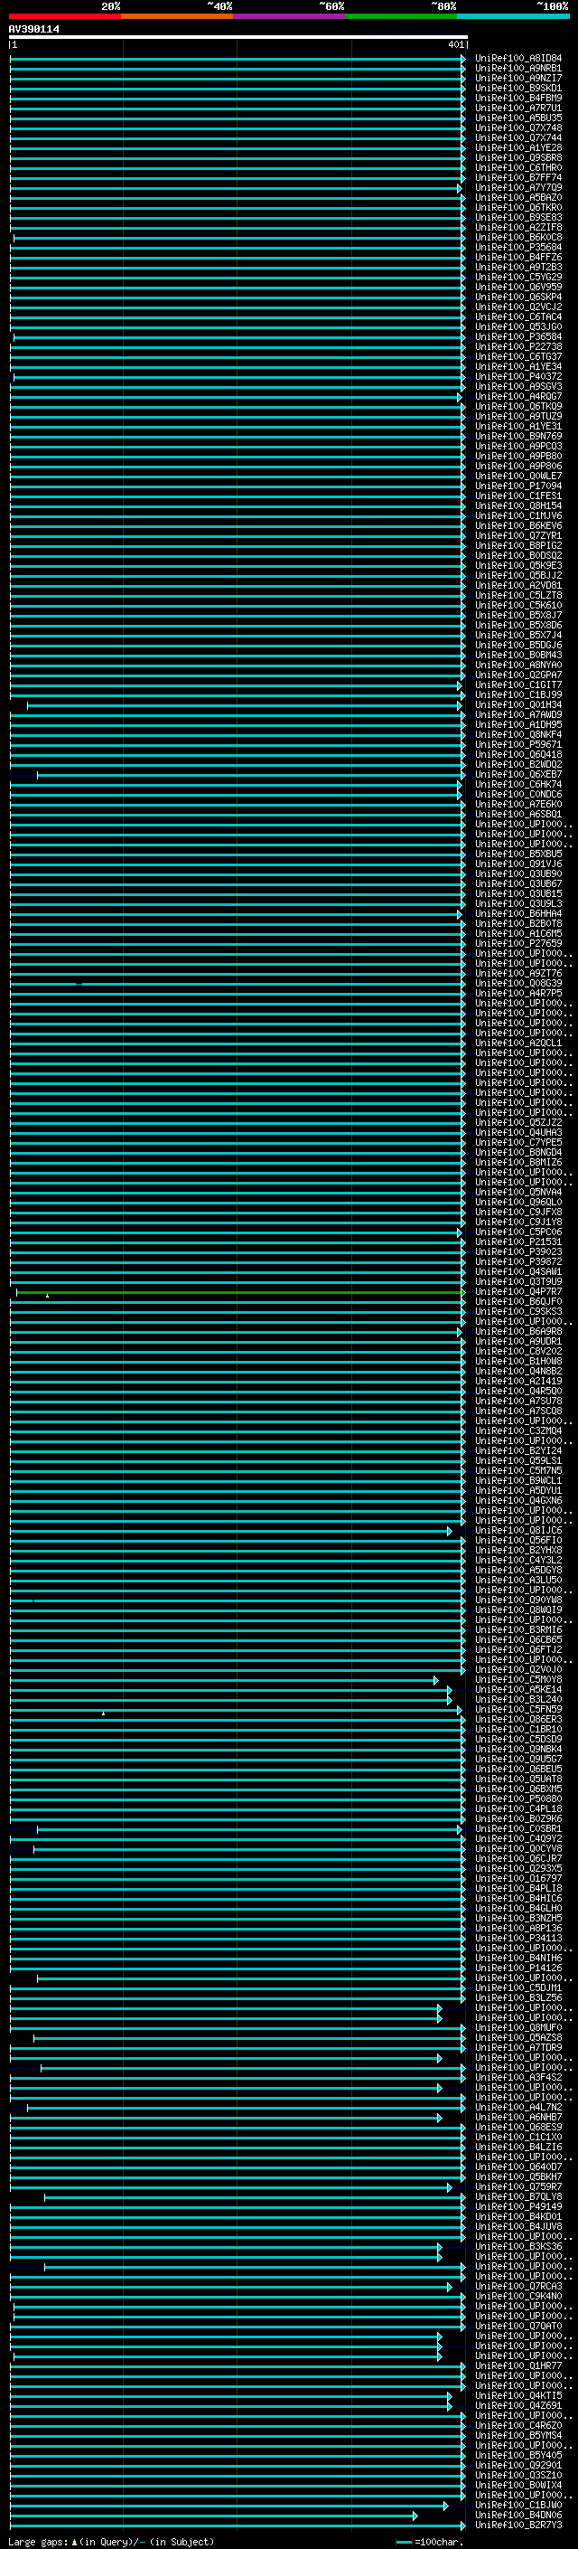Viewport: 578px width, 2549px height.
Task: Select hit UniRef100_A5BAZ0
Action: [x=517, y=198]
